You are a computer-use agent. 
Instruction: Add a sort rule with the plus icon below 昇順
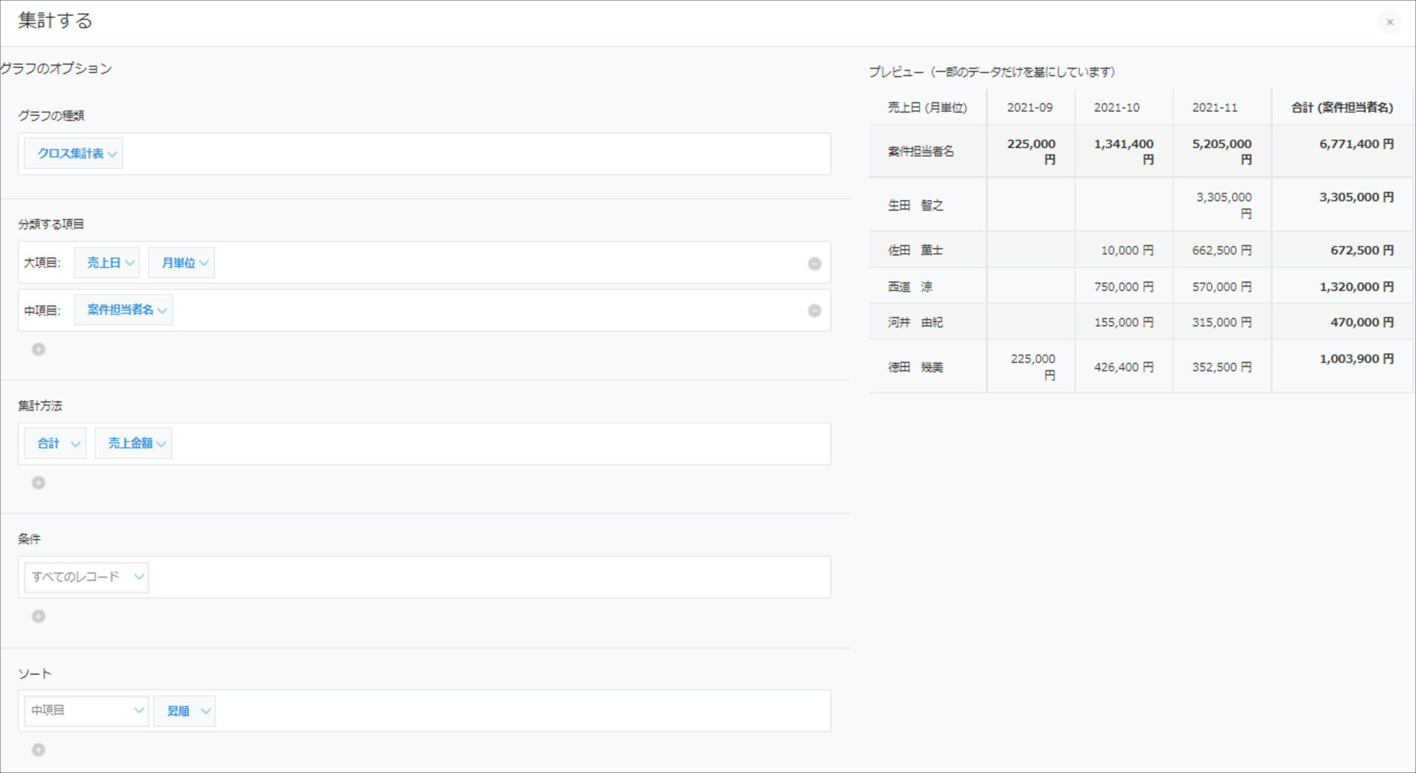[x=38, y=749]
